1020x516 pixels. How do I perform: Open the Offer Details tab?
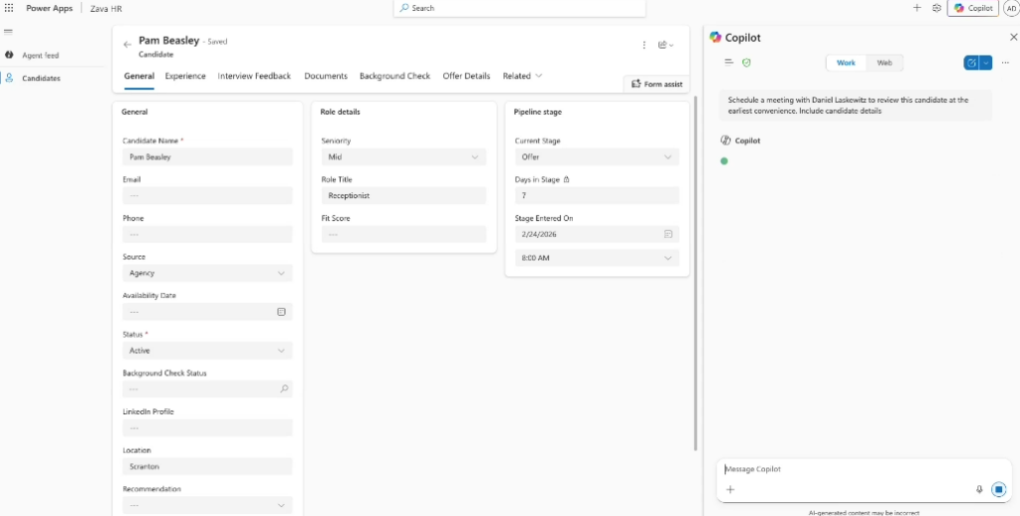[466, 76]
